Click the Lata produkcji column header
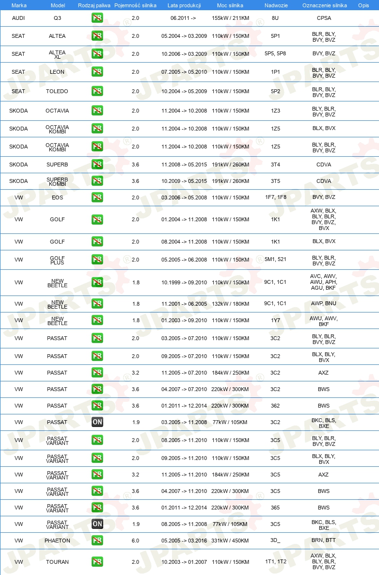 pyautogui.click(x=184, y=5)
